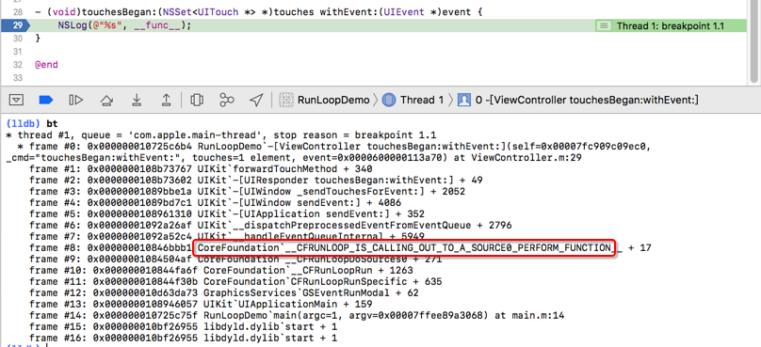Open Debug Memory Graph icon
Screen dimensions: 761x347
point(227,101)
